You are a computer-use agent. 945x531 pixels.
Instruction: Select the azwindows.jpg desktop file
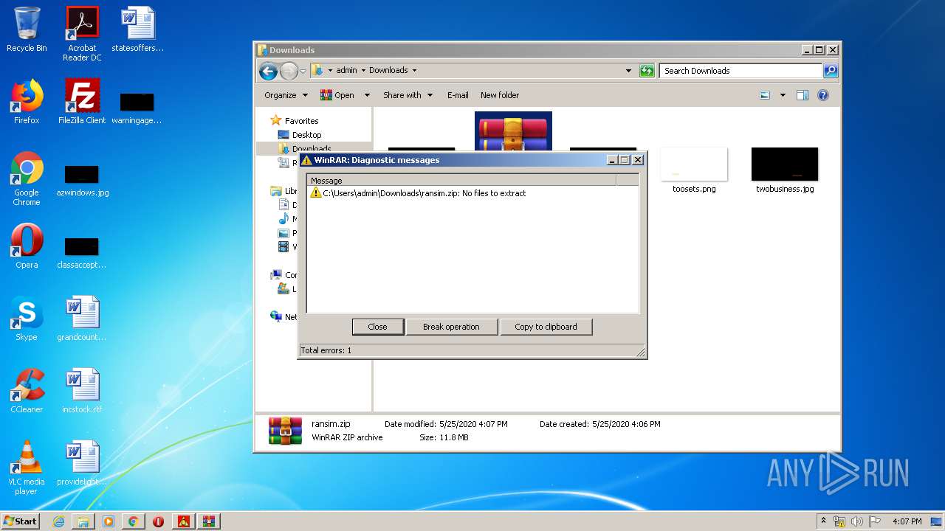82,181
